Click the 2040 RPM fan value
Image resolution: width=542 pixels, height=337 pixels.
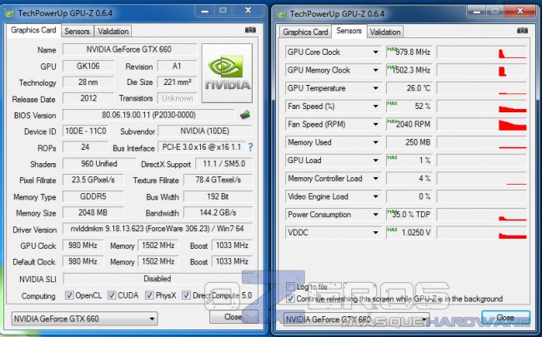(x=409, y=124)
